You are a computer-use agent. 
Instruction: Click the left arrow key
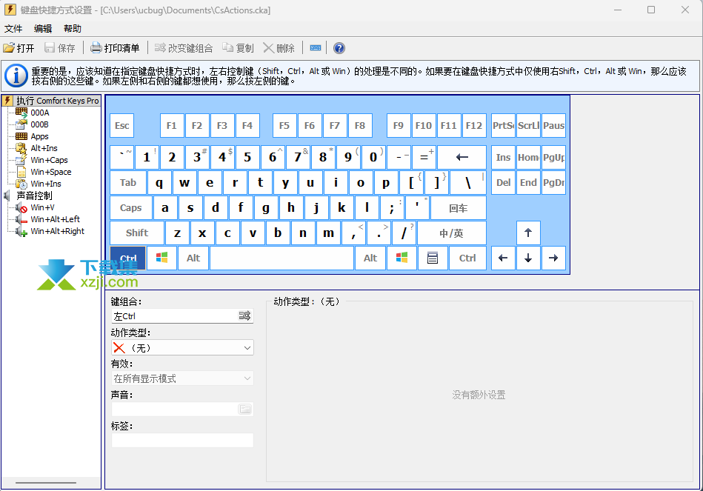(x=503, y=258)
